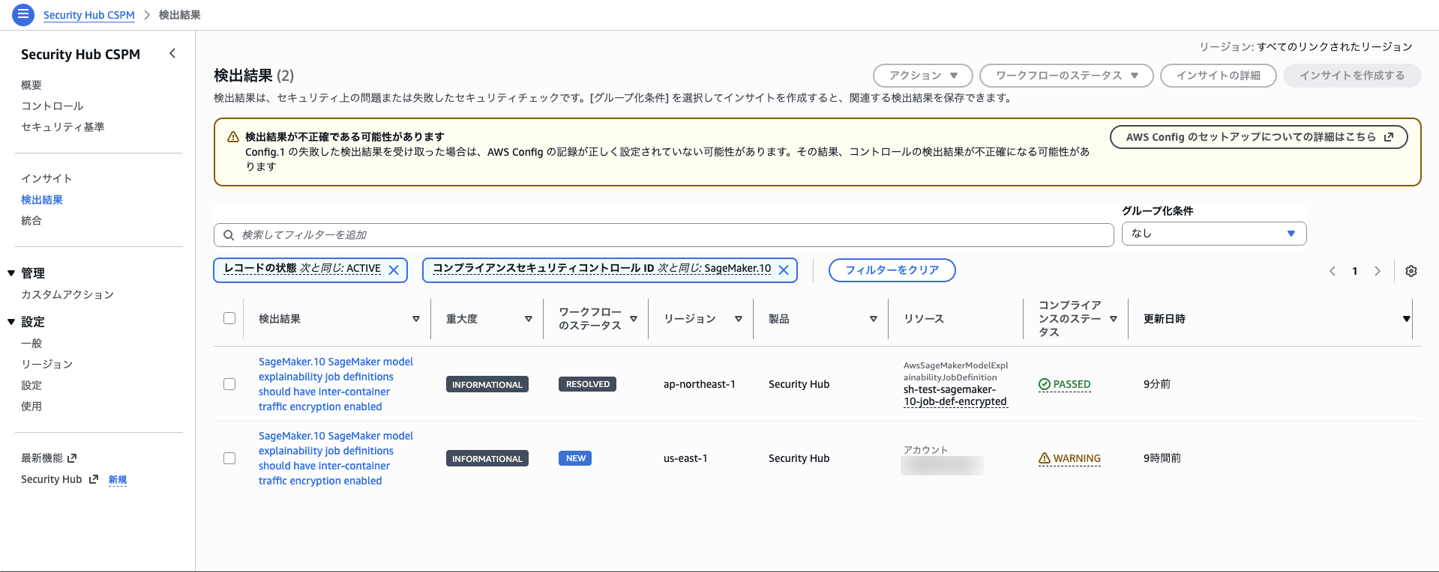The width and height of the screenshot is (1439, 572).
Task: Click the PASSED check mark icon
Action: point(1045,384)
